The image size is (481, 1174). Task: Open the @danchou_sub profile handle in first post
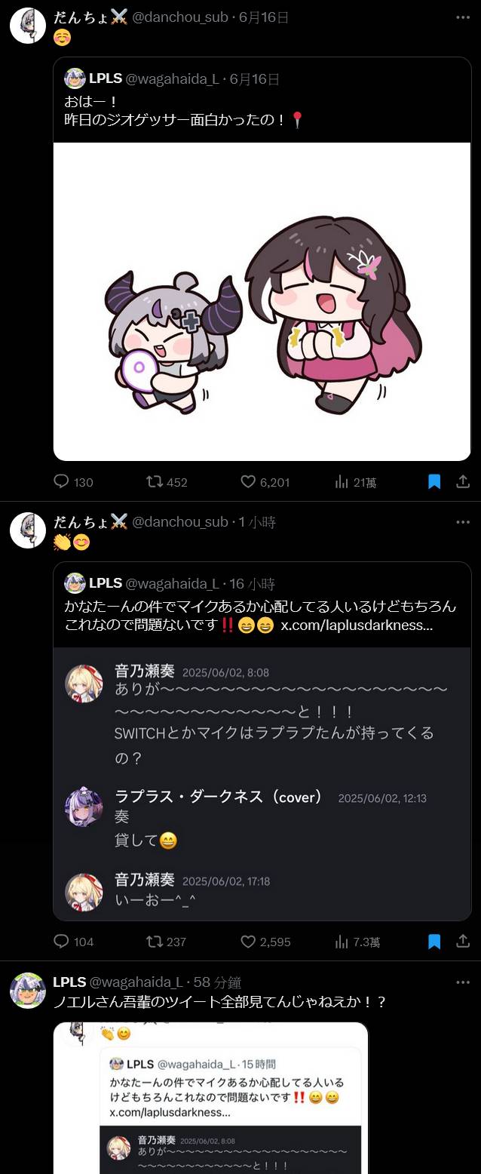click(180, 17)
